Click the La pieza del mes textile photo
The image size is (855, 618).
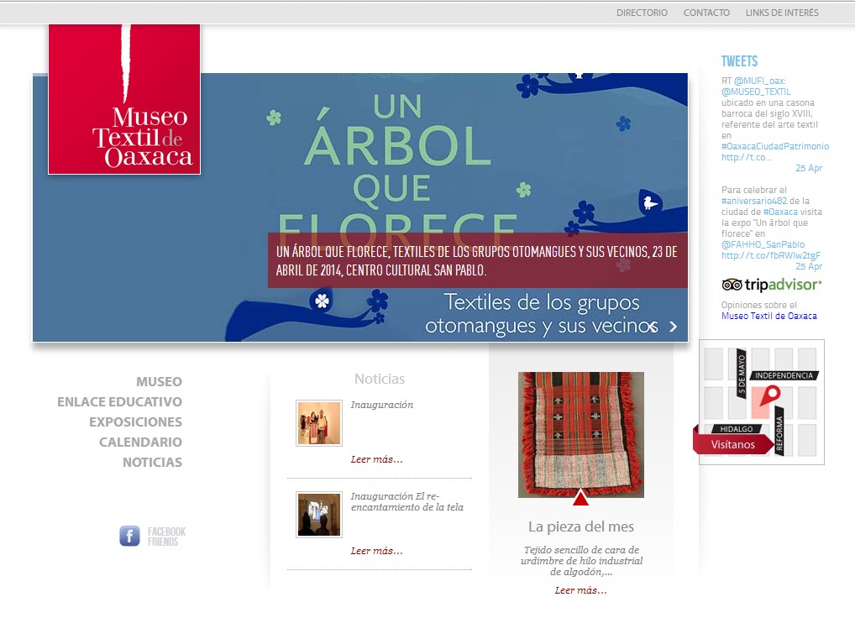click(x=580, y=434)
